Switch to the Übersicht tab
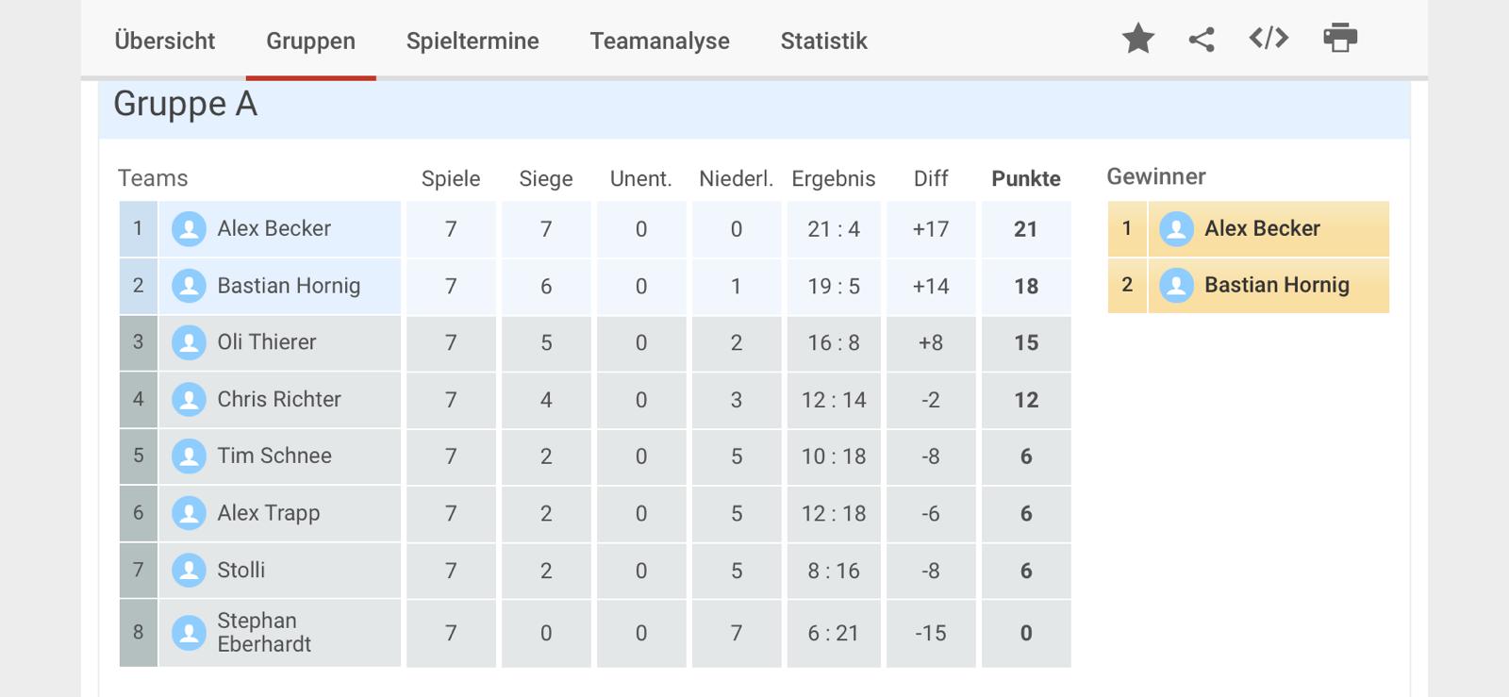 coord(165,41)
